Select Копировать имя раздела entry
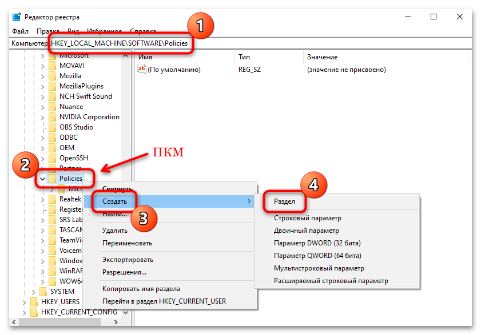This screenshot has width=481, height=335. [x=141, y=289]
